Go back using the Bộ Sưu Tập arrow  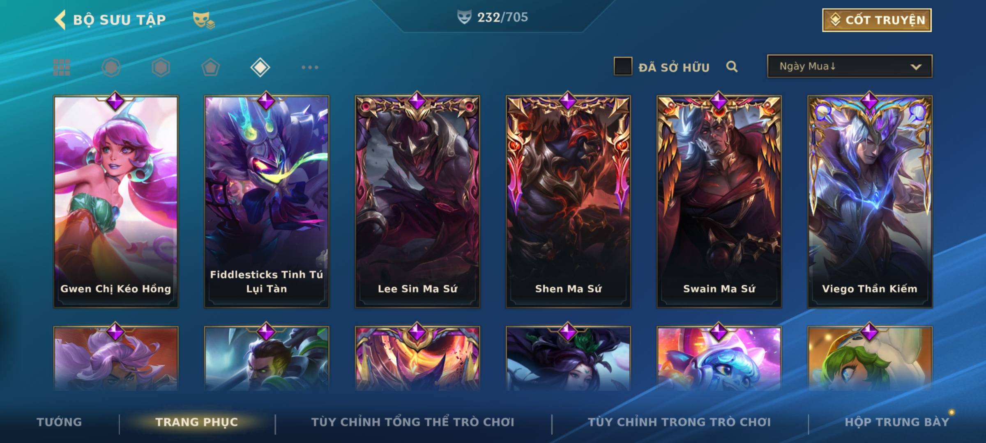click(60, 20)
